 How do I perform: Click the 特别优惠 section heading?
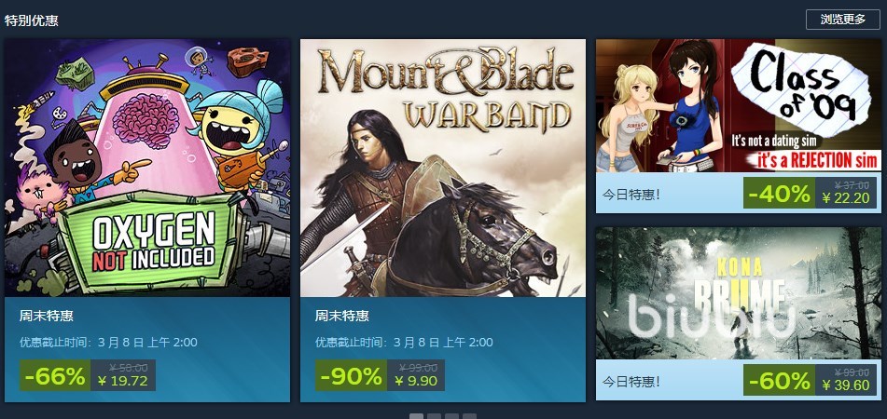[32, 20]
